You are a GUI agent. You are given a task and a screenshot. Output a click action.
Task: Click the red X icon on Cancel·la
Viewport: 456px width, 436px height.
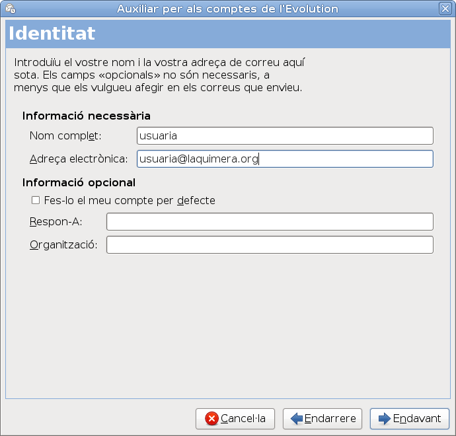tap(211, 419)
